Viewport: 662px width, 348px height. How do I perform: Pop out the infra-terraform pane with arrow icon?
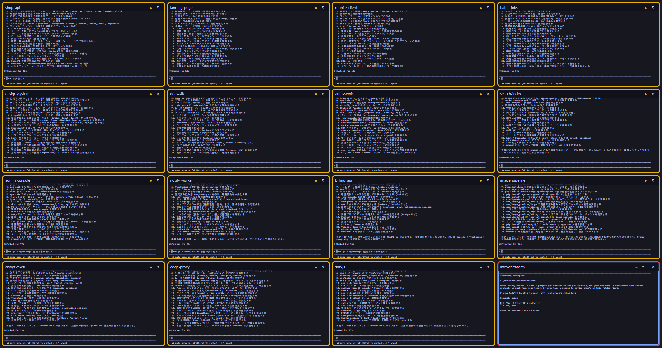click(643, 267)
